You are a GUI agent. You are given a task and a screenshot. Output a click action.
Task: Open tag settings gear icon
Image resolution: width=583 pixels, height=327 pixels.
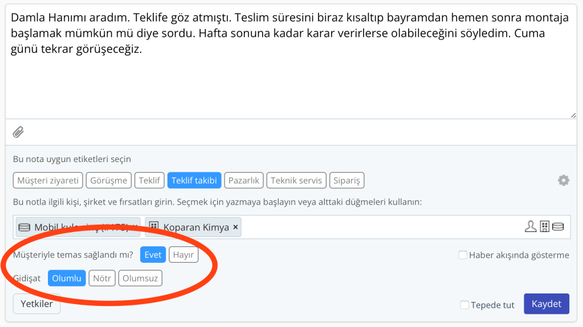tap(563, 180)
